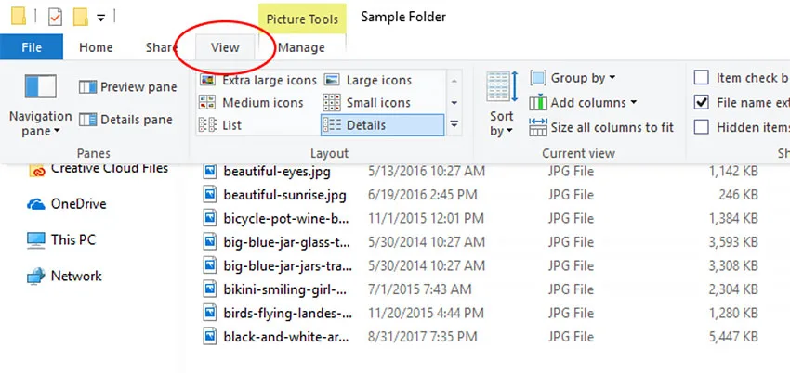Click Size all columns to fit
Viewport: 790px width, 373px height.
(x=601, y=128)
